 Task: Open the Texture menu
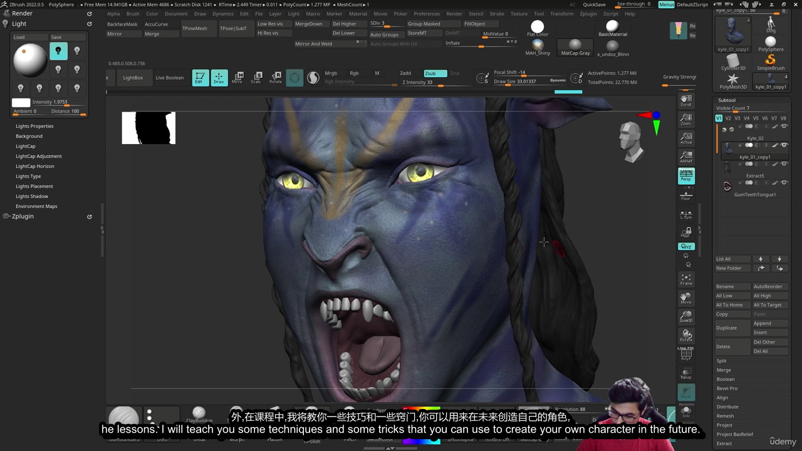click(519, 14)
